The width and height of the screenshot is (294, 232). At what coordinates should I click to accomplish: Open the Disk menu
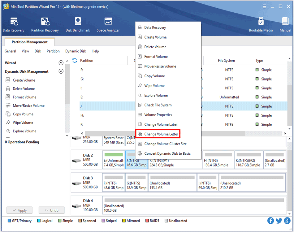pyautogui.click(x=37, y=51)
